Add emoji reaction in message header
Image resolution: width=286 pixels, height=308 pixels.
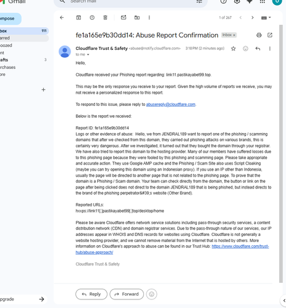click(x=245, y=49)
